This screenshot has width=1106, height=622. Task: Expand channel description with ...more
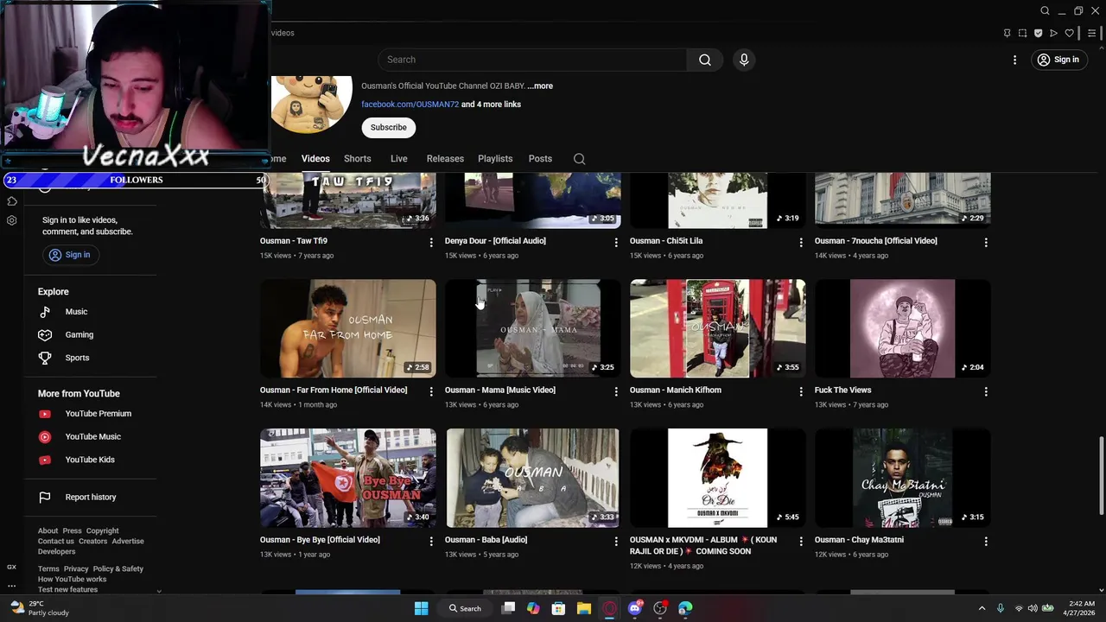(x=540, y=86)
